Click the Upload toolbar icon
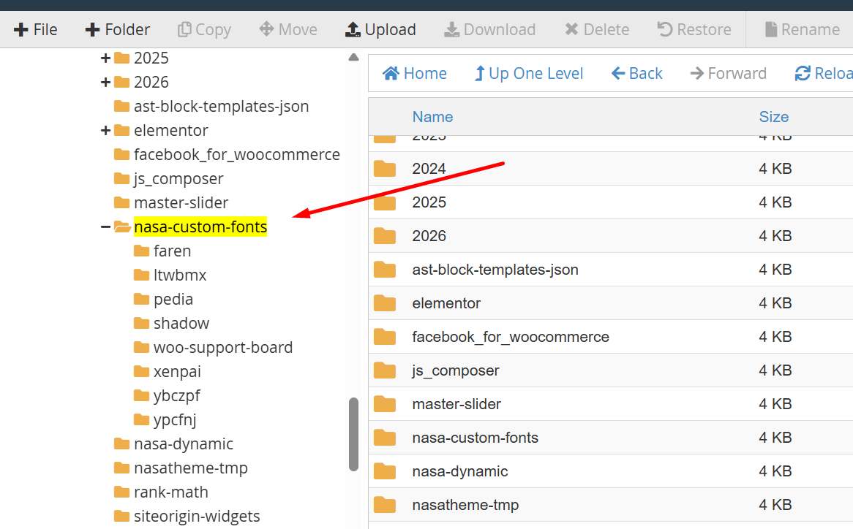 353,30
